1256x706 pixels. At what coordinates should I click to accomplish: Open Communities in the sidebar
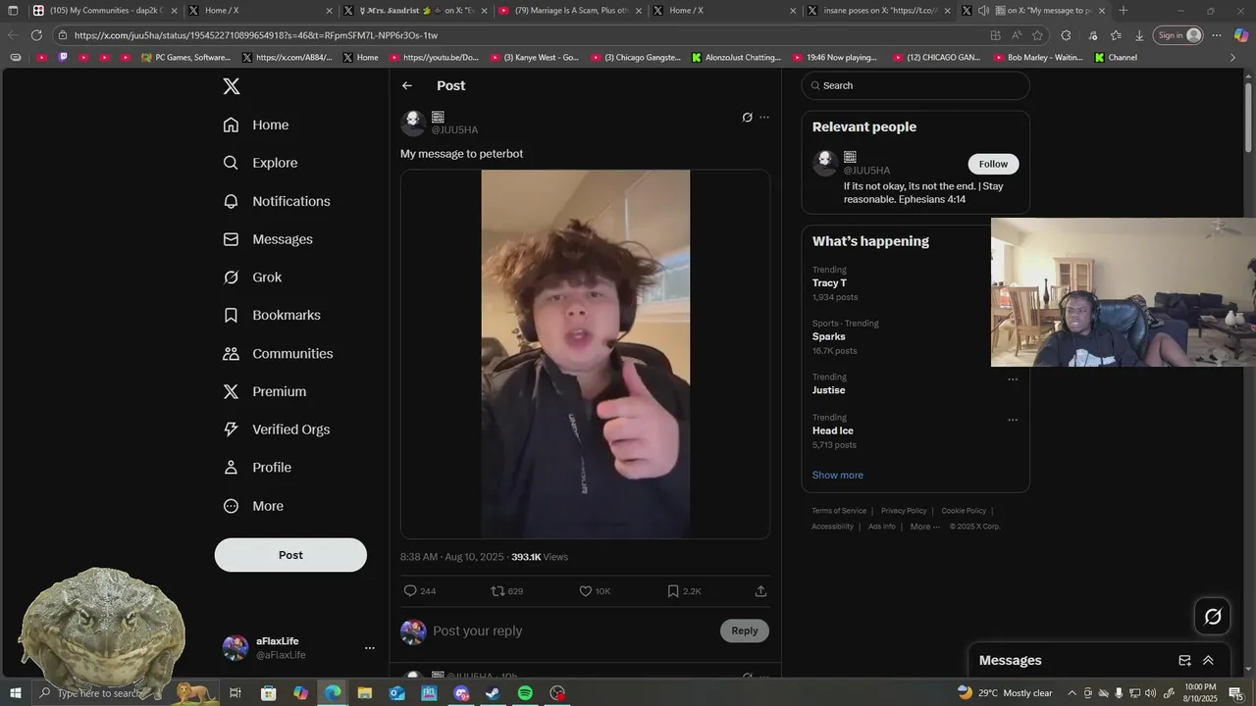278,353
